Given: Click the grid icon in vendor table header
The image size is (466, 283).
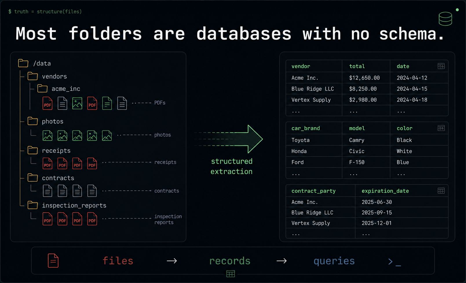Looking at the screenshot, I should 441,66.
